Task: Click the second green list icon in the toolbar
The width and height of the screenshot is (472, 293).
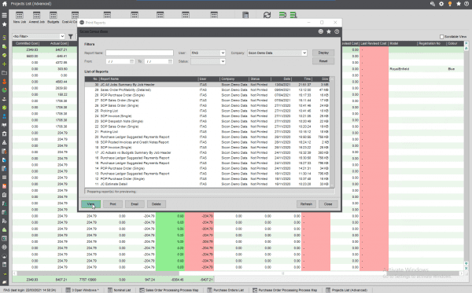Action: coord(293,15)
